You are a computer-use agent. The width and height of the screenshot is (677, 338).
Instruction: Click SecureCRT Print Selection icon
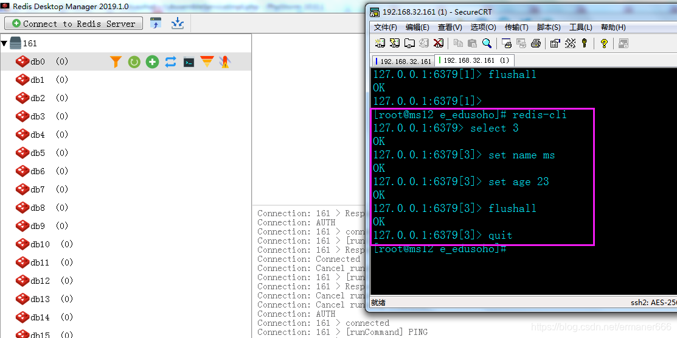coord(521,43)
